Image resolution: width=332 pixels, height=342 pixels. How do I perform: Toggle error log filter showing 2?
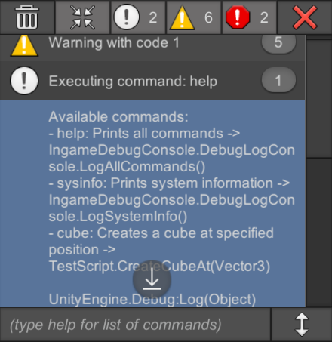pyautogui.click(x=249, y=17)
